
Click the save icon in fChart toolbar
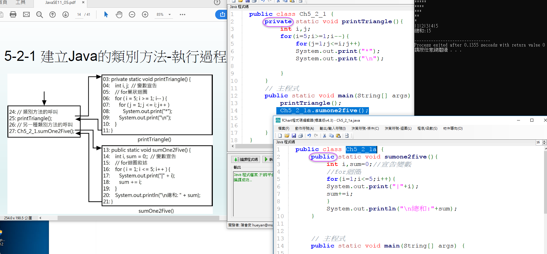pos(294,136)
